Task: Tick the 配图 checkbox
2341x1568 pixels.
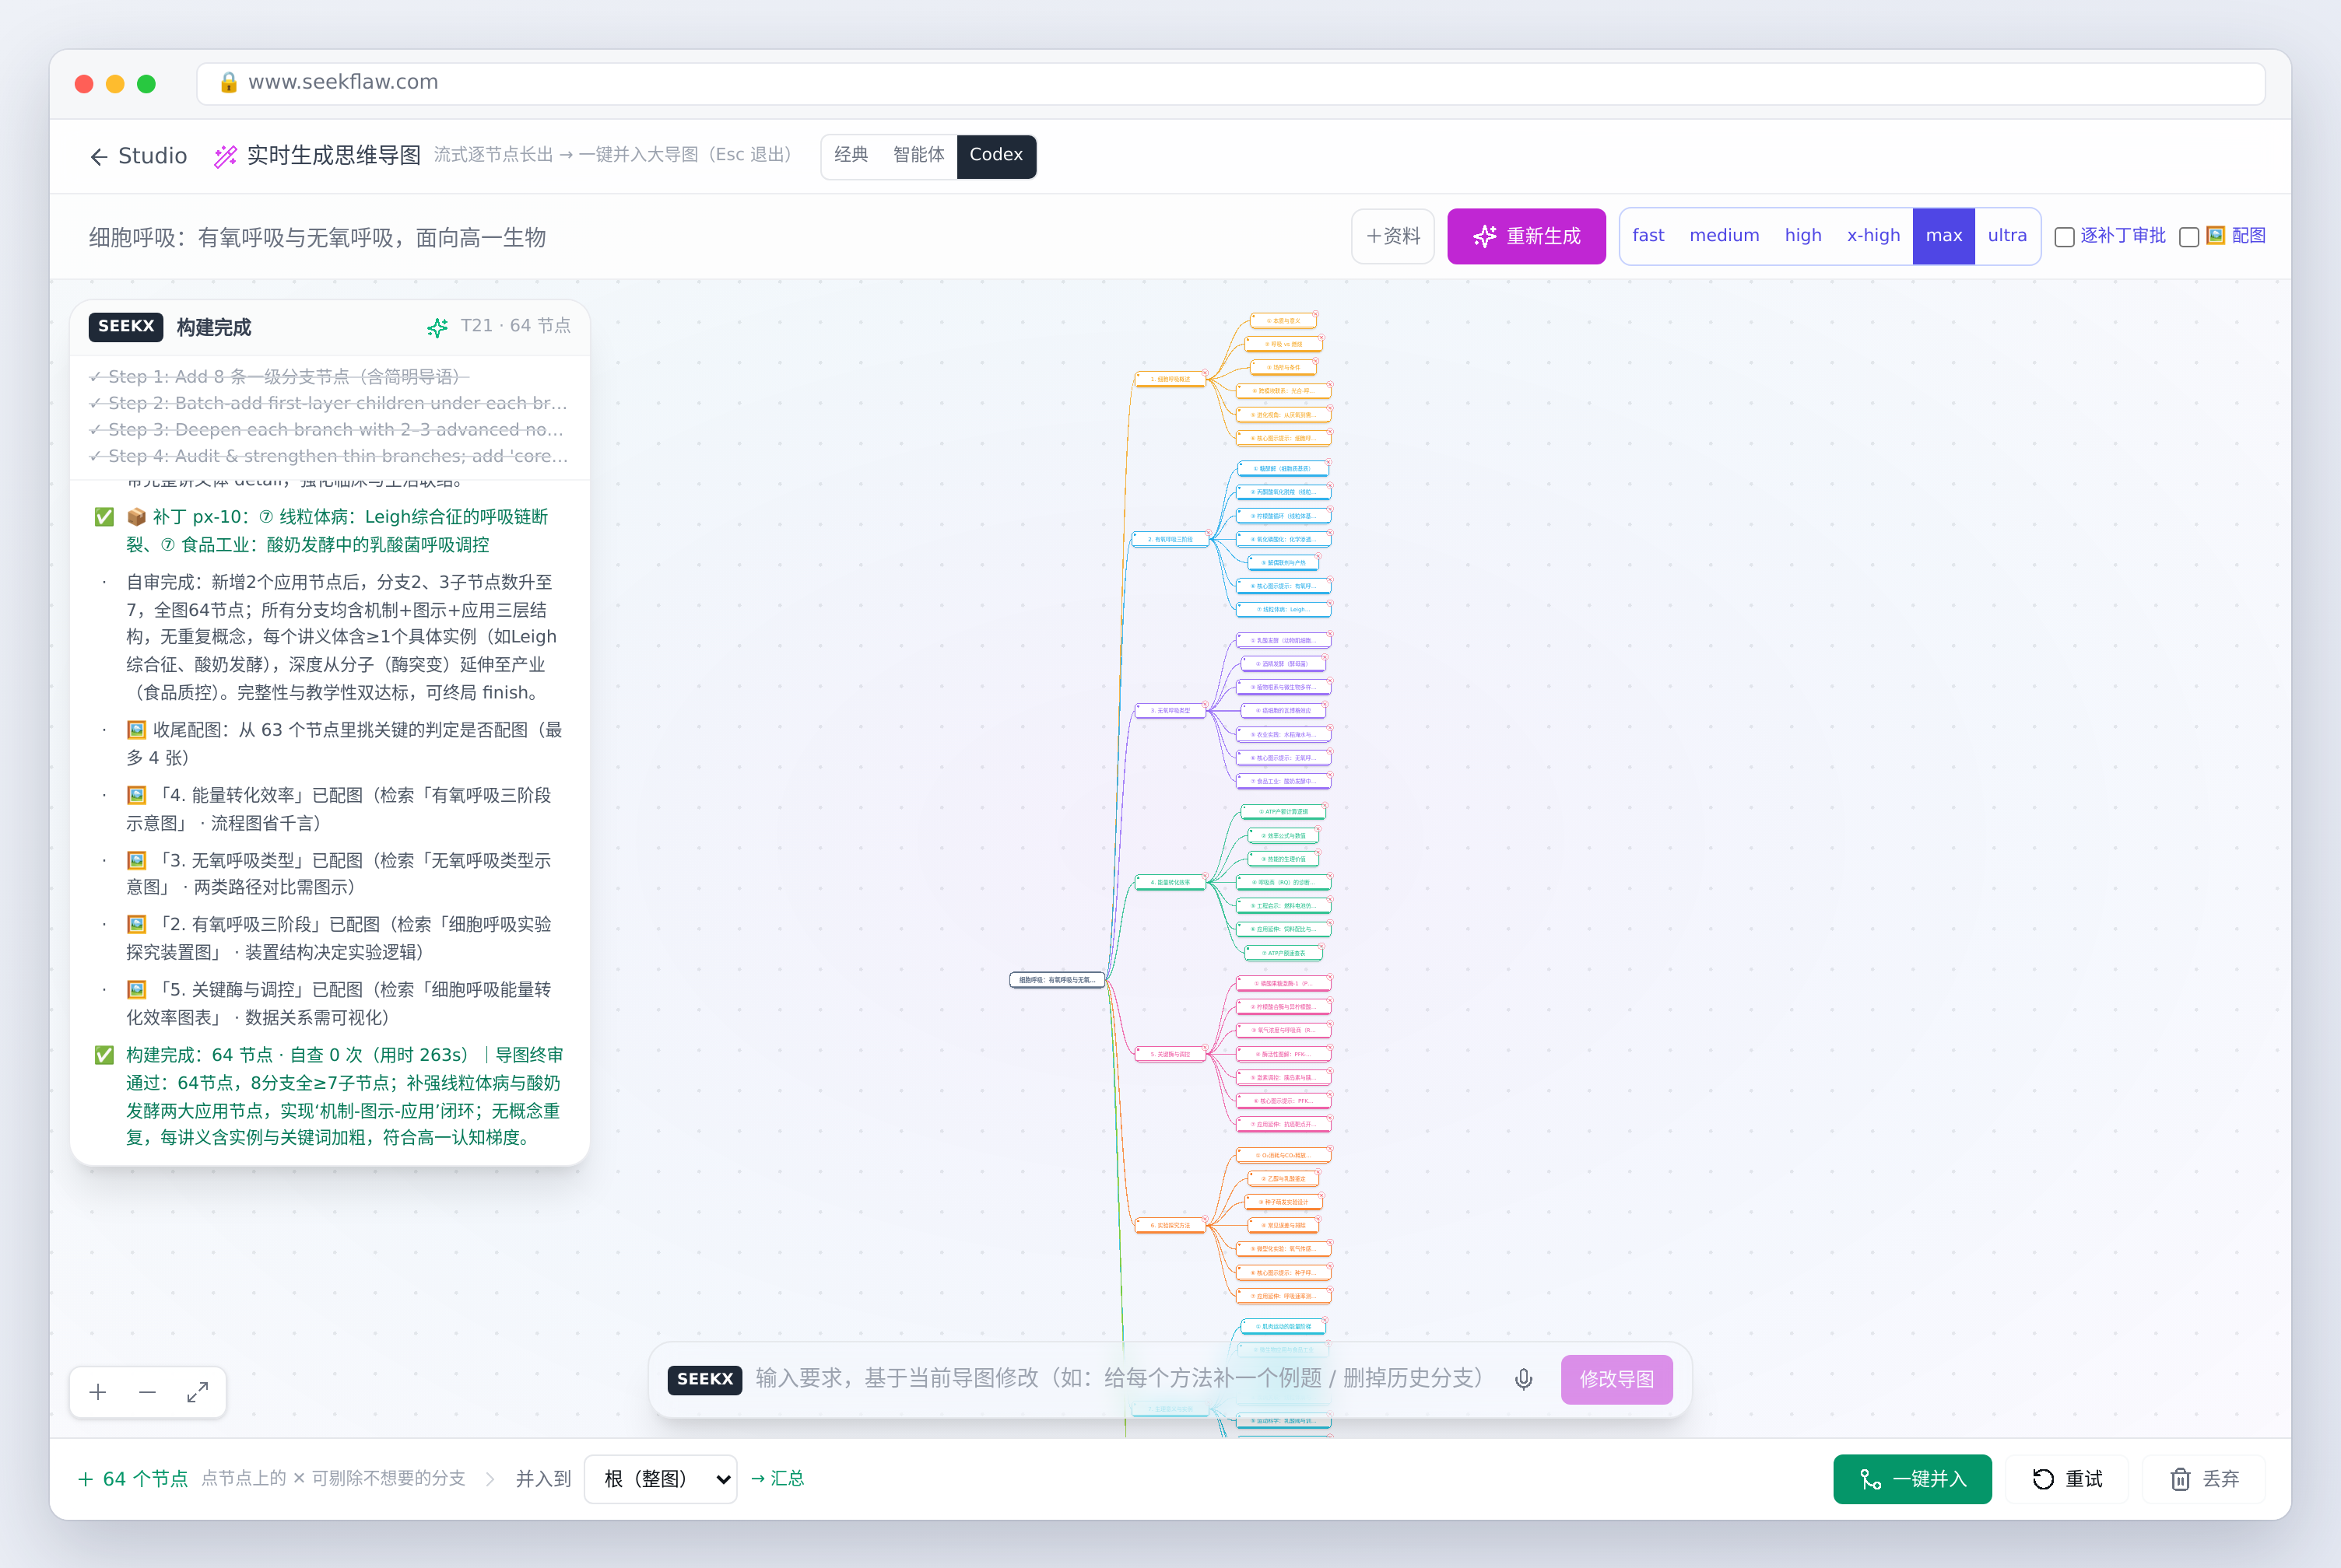Action: [2189, 237]
